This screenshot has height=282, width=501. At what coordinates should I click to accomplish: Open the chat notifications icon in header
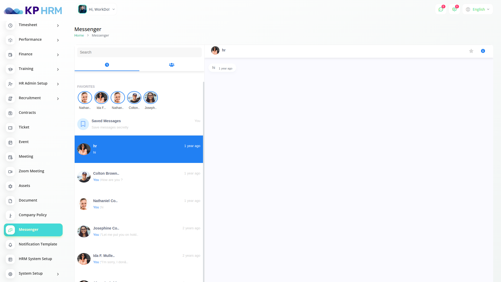pos(441,9)
